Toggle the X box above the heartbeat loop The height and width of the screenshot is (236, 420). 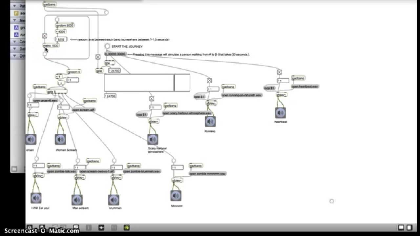[279, 72]
